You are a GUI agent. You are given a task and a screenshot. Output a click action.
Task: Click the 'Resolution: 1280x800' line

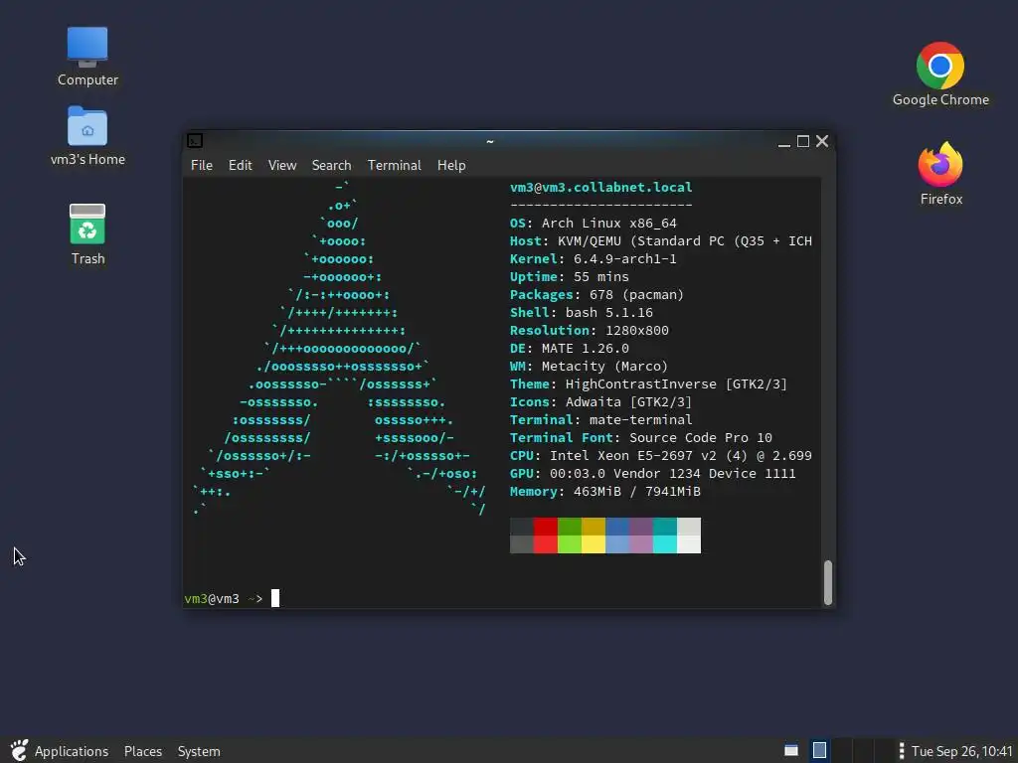click(590, 331)
